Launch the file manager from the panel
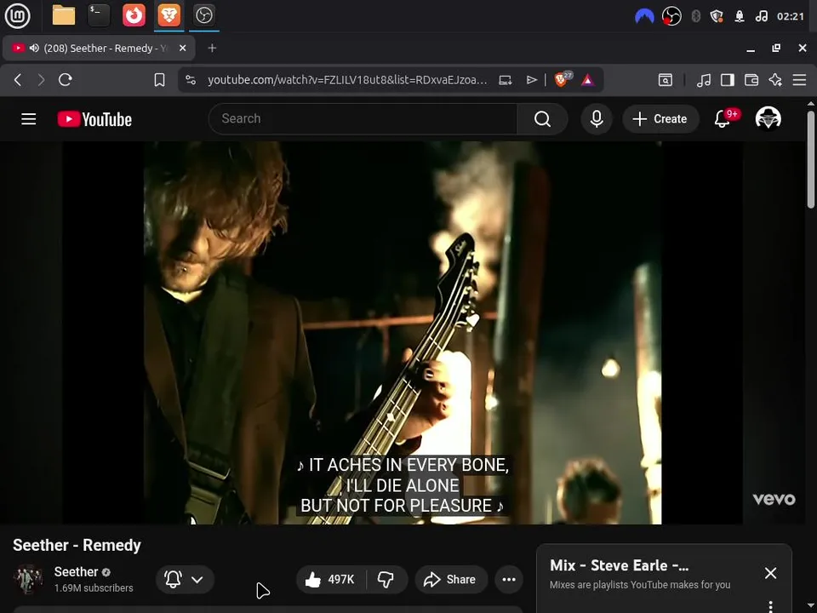The height and width of the screenshot is (613, 817). click(x=64, y=15)
